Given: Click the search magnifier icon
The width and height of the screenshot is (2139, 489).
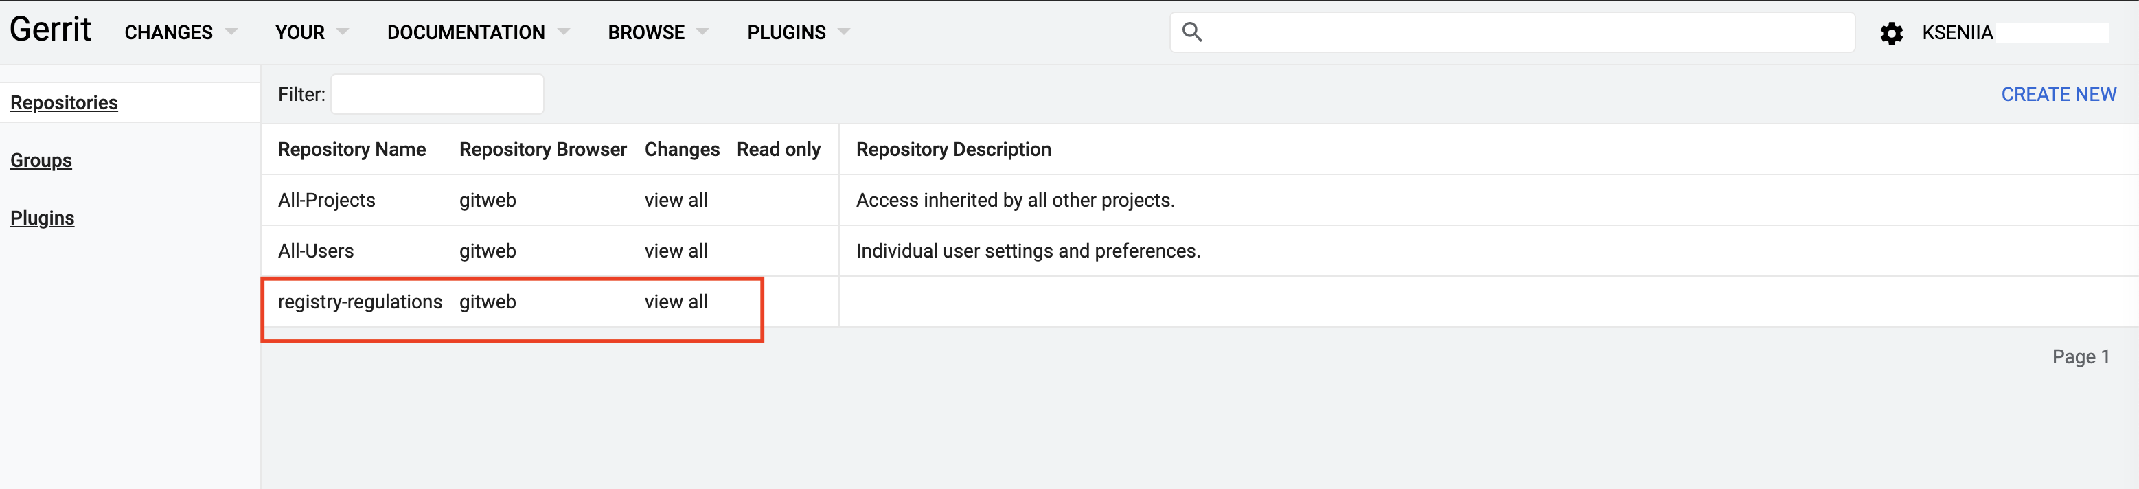Looking at the screenshot, I should [1191, 32].
